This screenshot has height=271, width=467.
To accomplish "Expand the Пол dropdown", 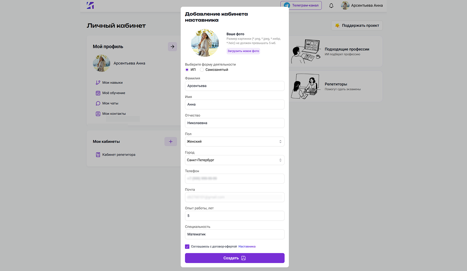I will click(235, 142).
